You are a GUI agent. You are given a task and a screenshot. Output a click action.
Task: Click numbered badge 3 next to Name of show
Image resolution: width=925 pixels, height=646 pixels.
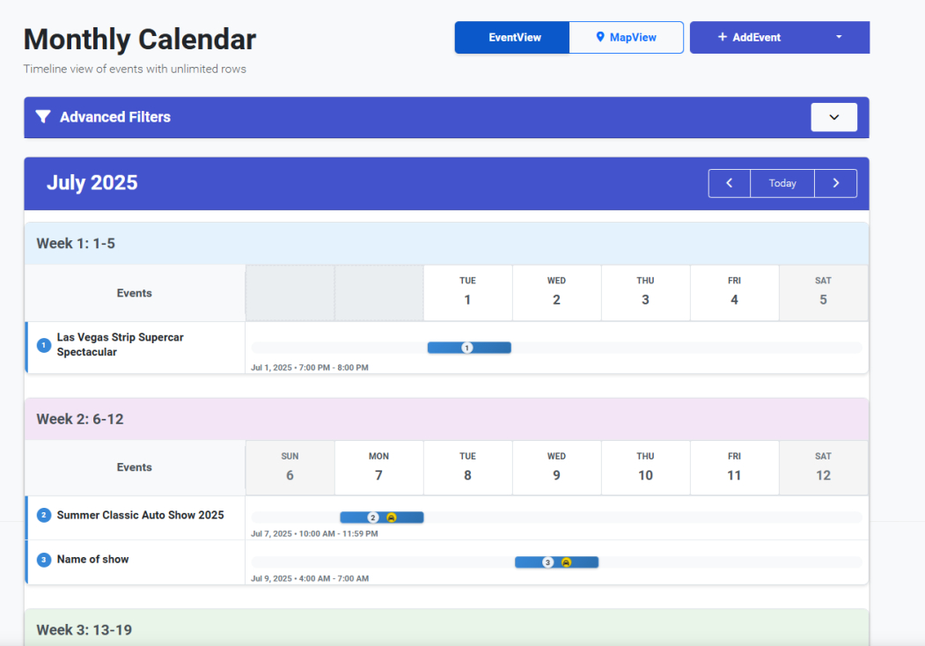click(43, 560)
